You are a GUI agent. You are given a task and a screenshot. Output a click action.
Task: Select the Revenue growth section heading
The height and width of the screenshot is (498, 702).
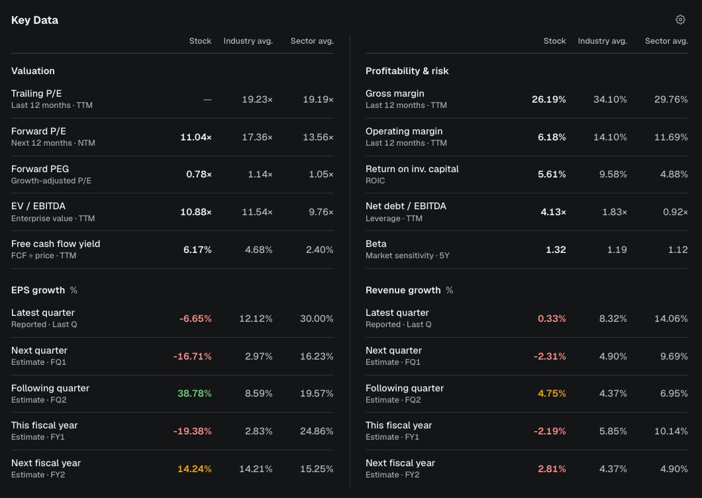[403, 290]
